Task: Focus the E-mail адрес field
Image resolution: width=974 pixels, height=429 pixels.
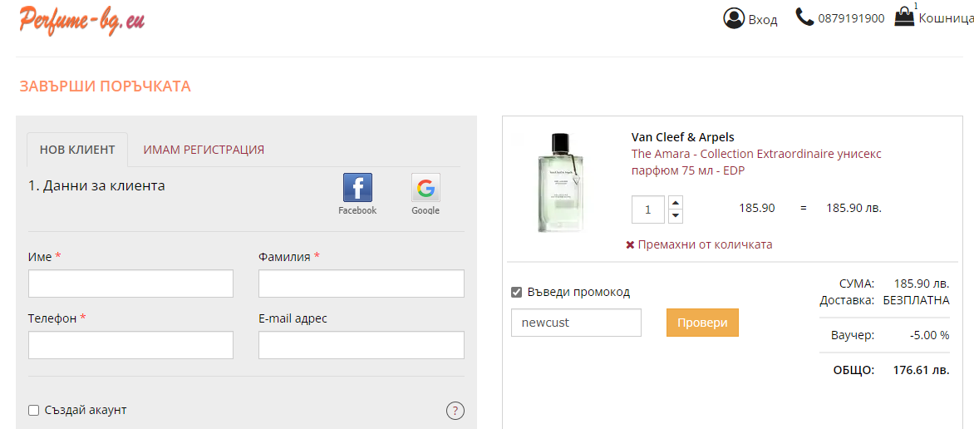Action: (361, 345)
